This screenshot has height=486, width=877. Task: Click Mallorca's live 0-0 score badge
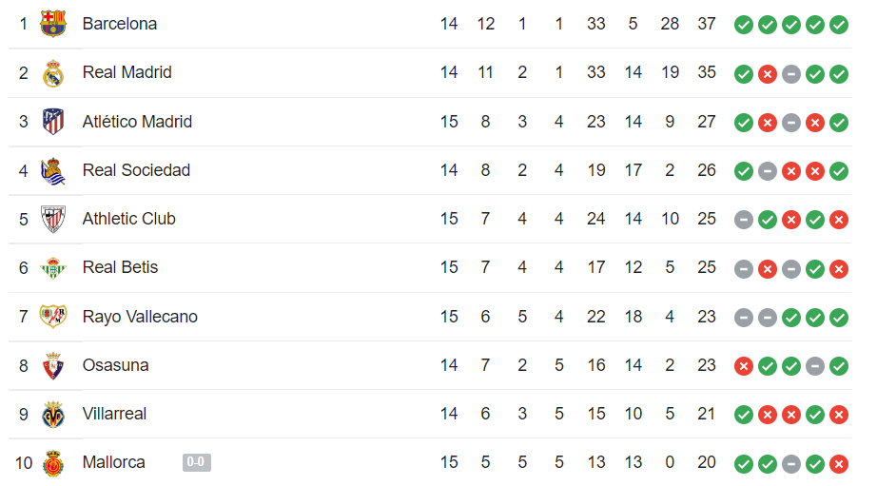[x=197, y=462]
